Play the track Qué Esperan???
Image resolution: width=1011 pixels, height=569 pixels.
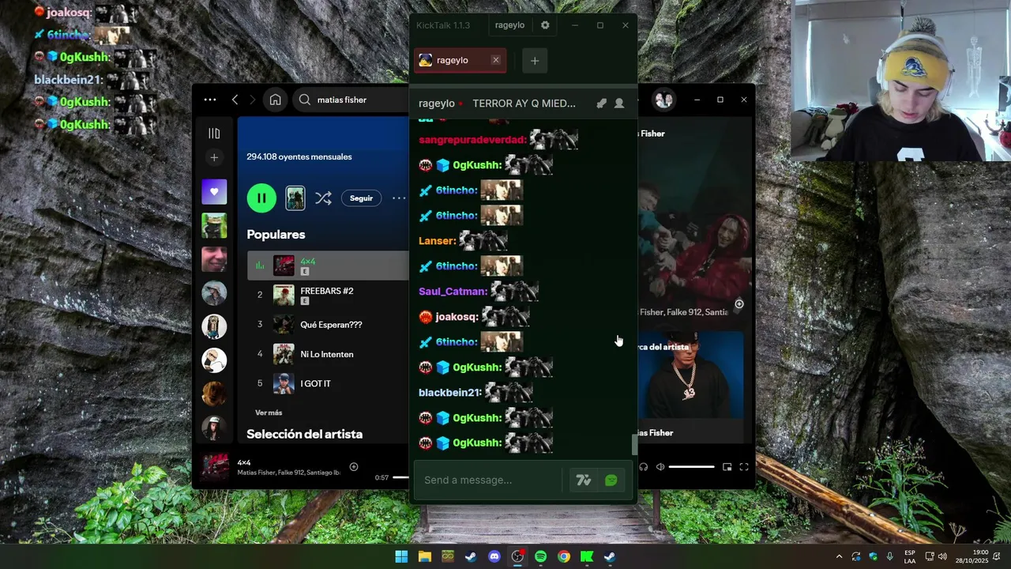(328, 324)
